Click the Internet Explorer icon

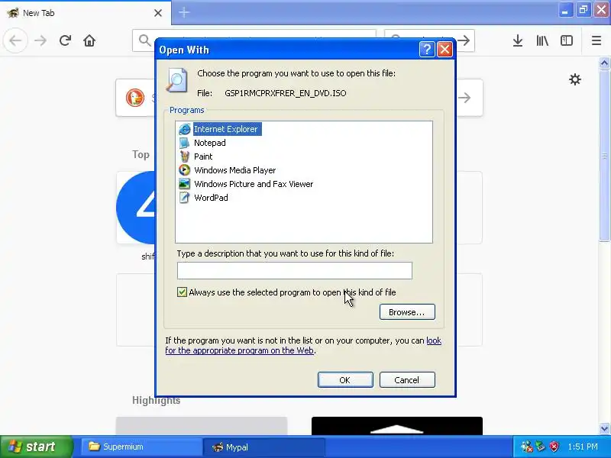(x=184, y=129)
